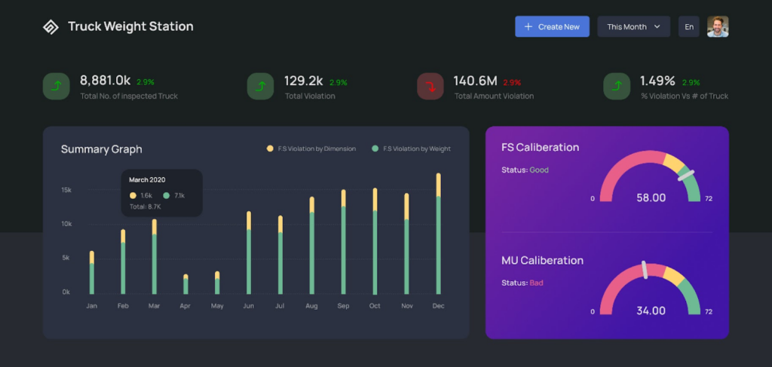The image size is (772, 367).
Task: Click the green arrow icon beside 8,881.0k
Action: (56, 86)
